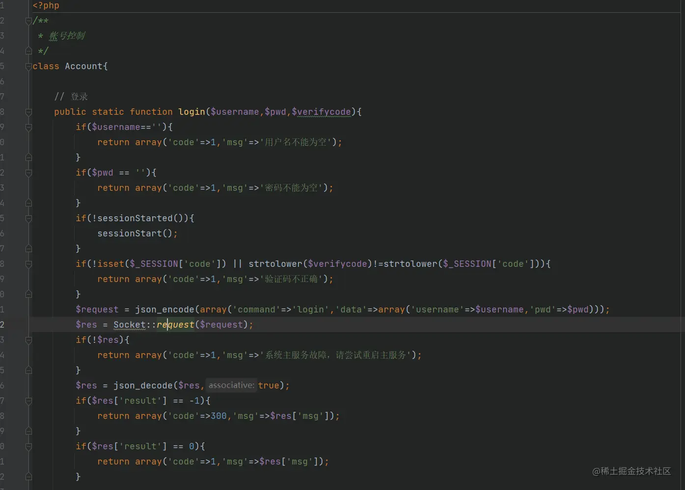Click the static request method call
Viewport: 685px width, 490px height.
[176, 325]
